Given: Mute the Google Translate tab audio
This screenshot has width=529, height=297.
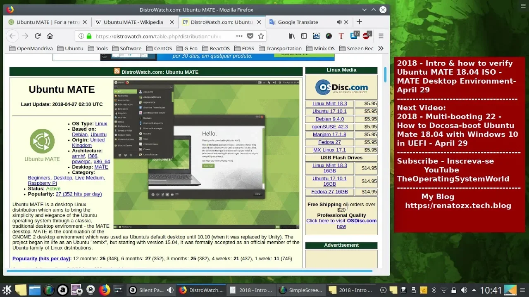Looking at the screenshot, I should pos(339,22).
